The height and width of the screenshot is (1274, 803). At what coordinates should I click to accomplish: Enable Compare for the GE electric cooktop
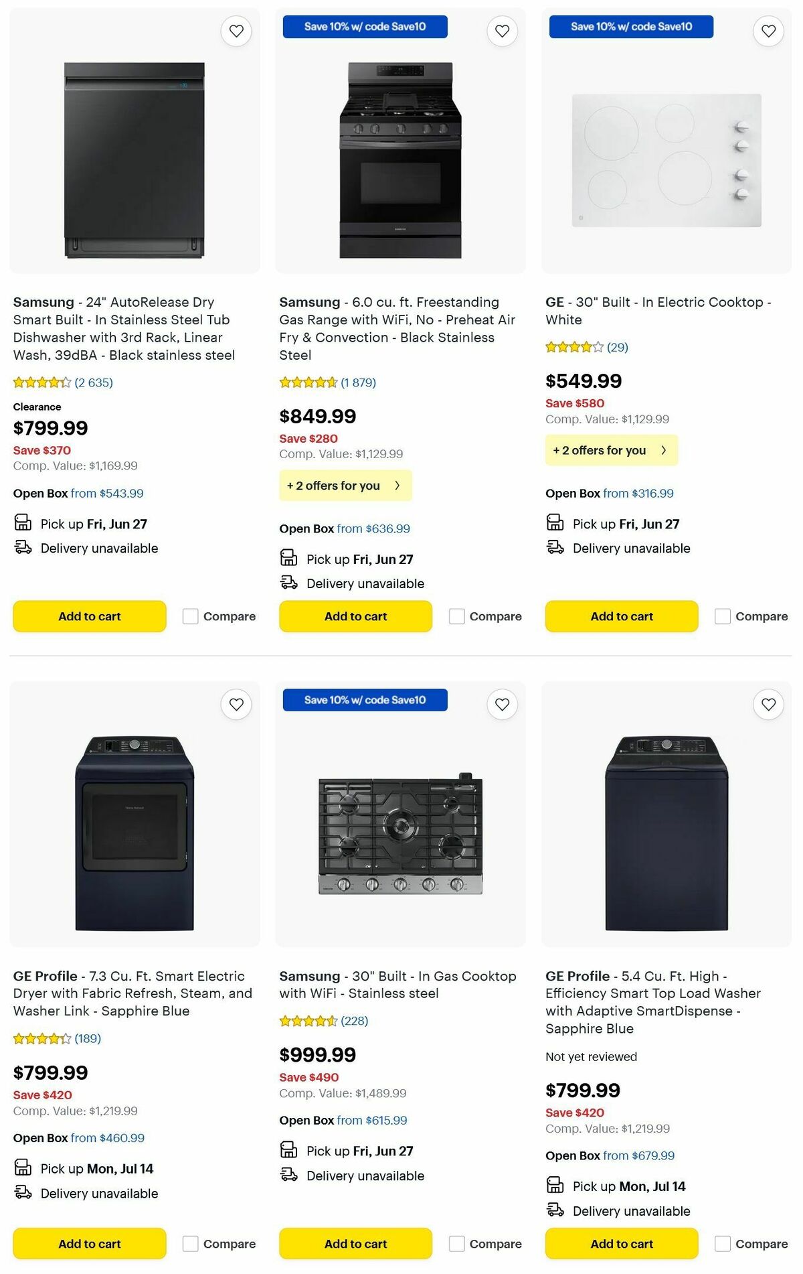[x=723, y=616]
